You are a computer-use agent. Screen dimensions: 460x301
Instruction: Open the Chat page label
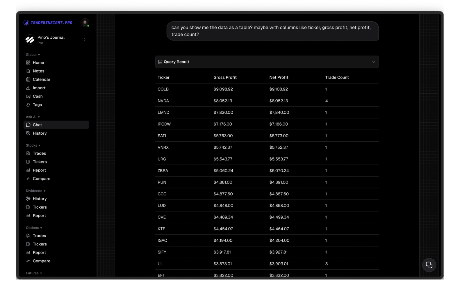click(37, 125)
